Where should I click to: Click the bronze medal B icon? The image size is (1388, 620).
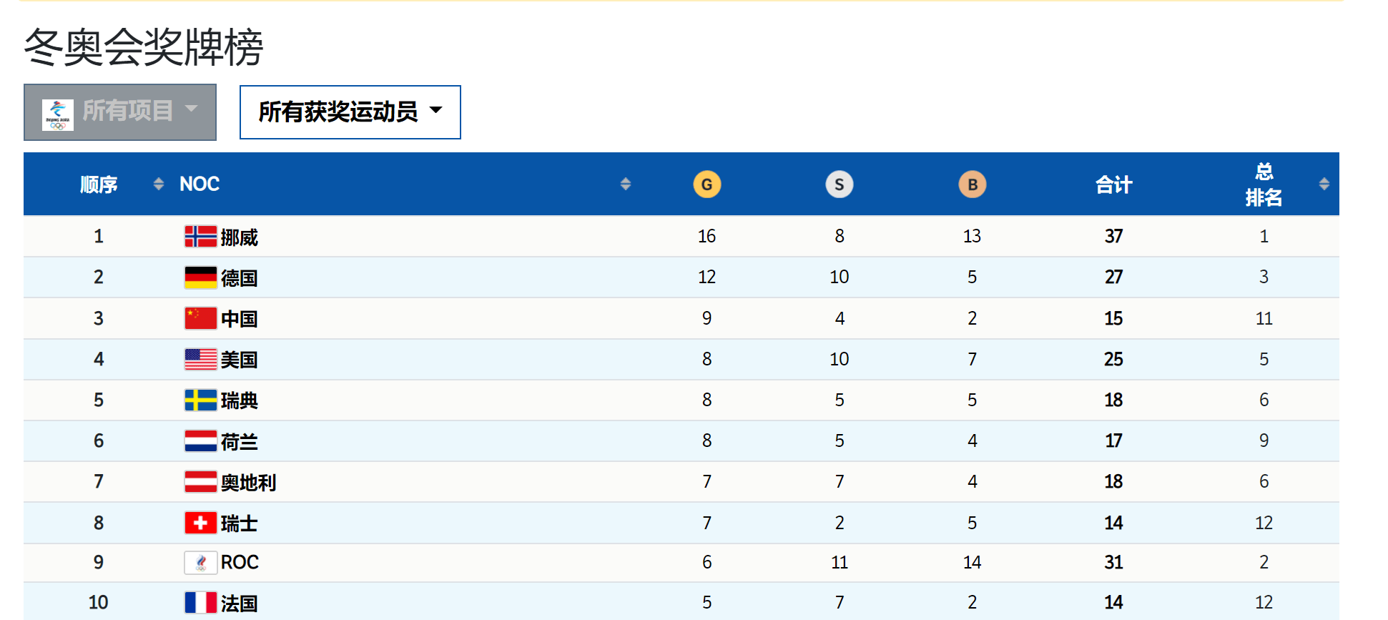pos(972,184)
